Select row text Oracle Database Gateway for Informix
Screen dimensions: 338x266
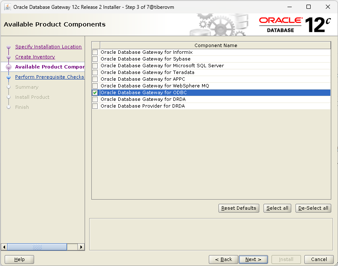coord(146,52)
